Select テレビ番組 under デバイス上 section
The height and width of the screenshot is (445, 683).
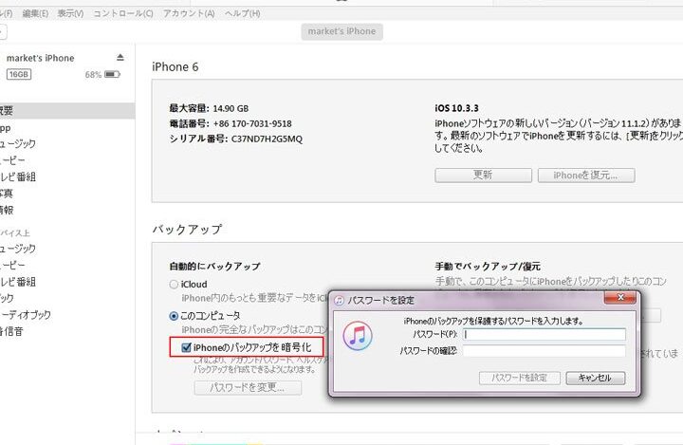click(x=18, y=282)
